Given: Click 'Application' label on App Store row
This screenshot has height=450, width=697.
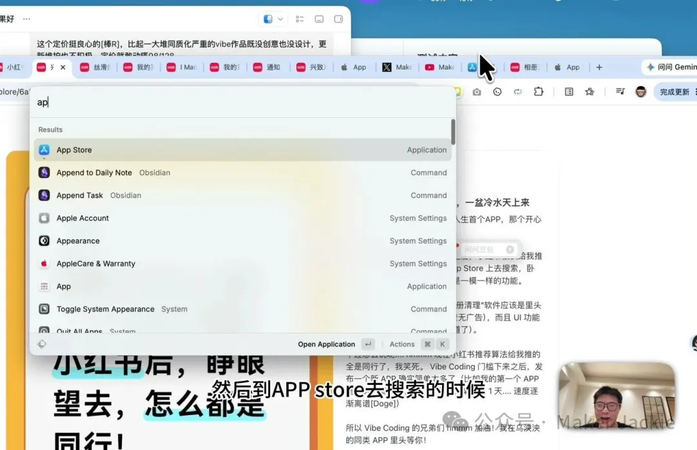Looking at the screenshot, I should 427,150.
